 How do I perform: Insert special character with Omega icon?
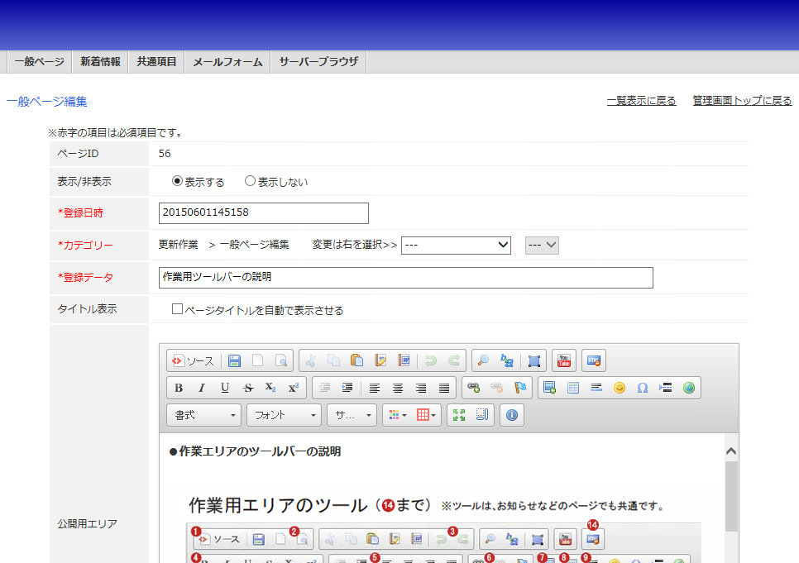point(642,388)
